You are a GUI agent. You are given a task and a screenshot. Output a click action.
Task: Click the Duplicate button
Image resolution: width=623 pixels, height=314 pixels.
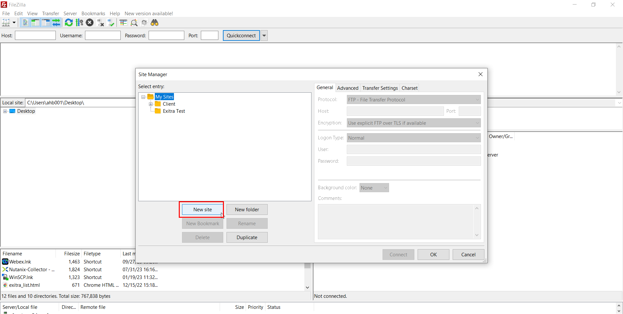(247, 238)
